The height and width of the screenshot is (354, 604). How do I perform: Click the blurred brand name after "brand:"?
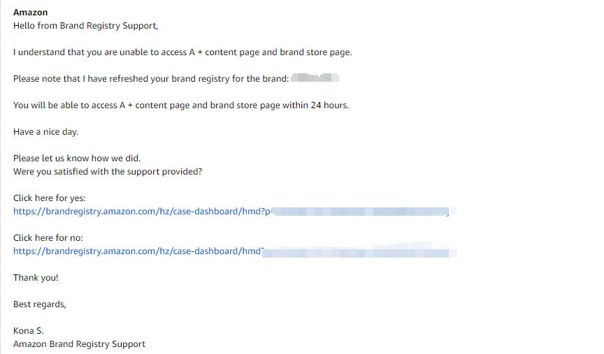[x=315, y=78]
